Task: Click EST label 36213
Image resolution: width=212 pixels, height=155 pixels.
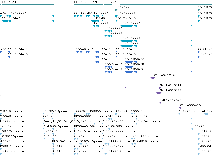Action: coord(57,146)
